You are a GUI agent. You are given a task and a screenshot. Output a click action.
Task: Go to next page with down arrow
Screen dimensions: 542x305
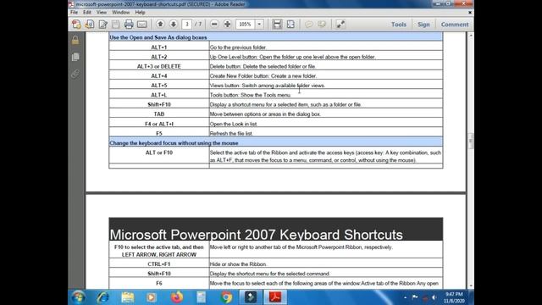[x=173, y=24]
